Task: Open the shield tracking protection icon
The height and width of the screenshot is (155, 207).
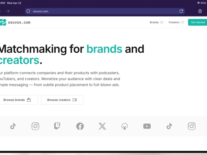Action: pos(28,11)
